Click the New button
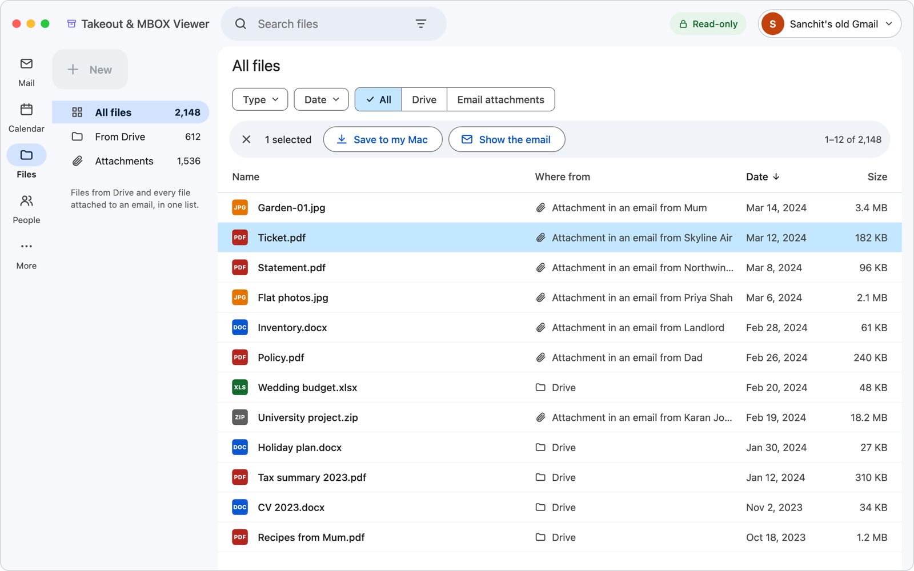 [x=90, y=70]
